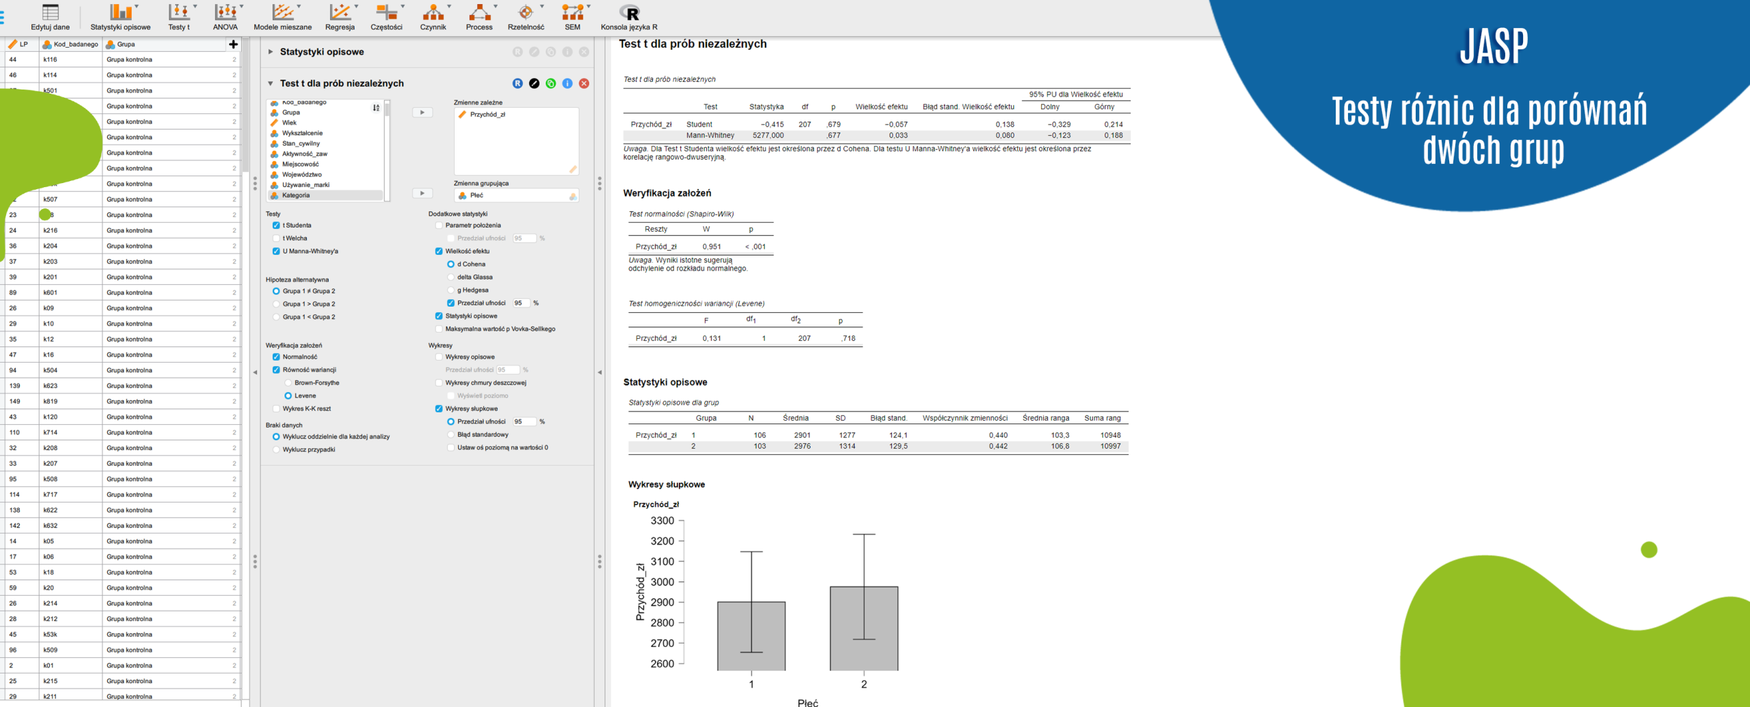The image size is (1750, 707).
Task: Click the blue info icon for the t-test analysis
Action: [x=567, y=83]
